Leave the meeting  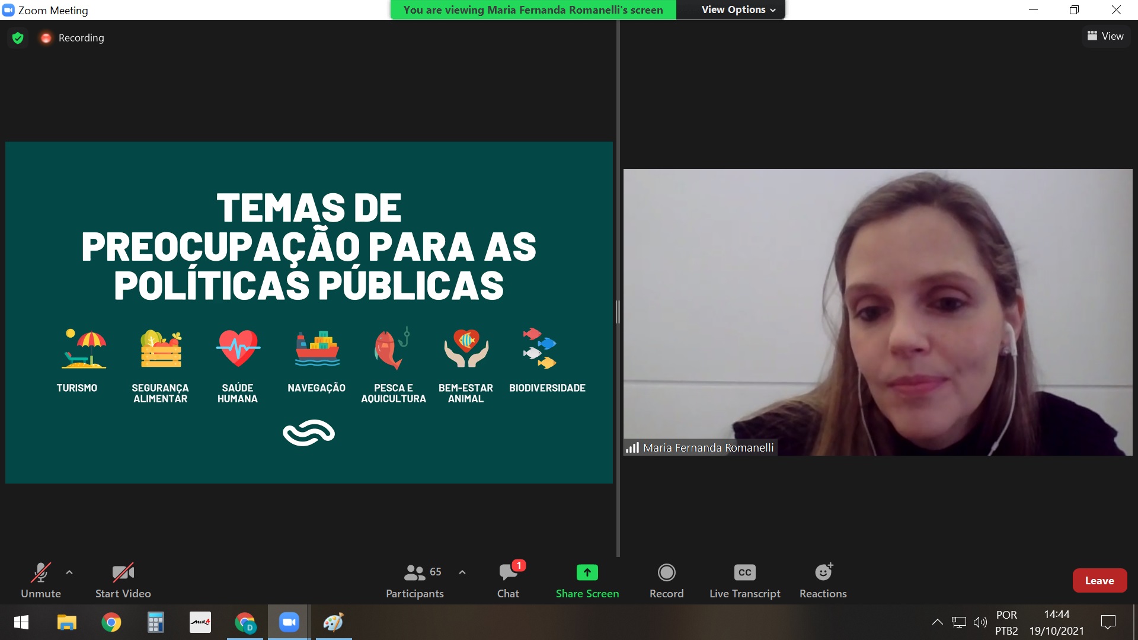(x=1099, y=581)
